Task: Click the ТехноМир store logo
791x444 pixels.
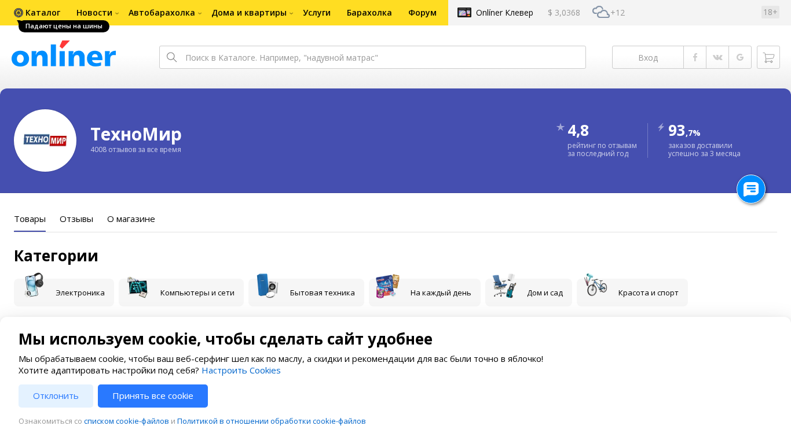Action: 45,140
